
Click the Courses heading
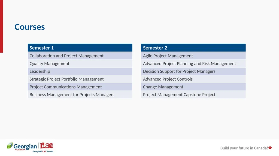coord(29,27)
